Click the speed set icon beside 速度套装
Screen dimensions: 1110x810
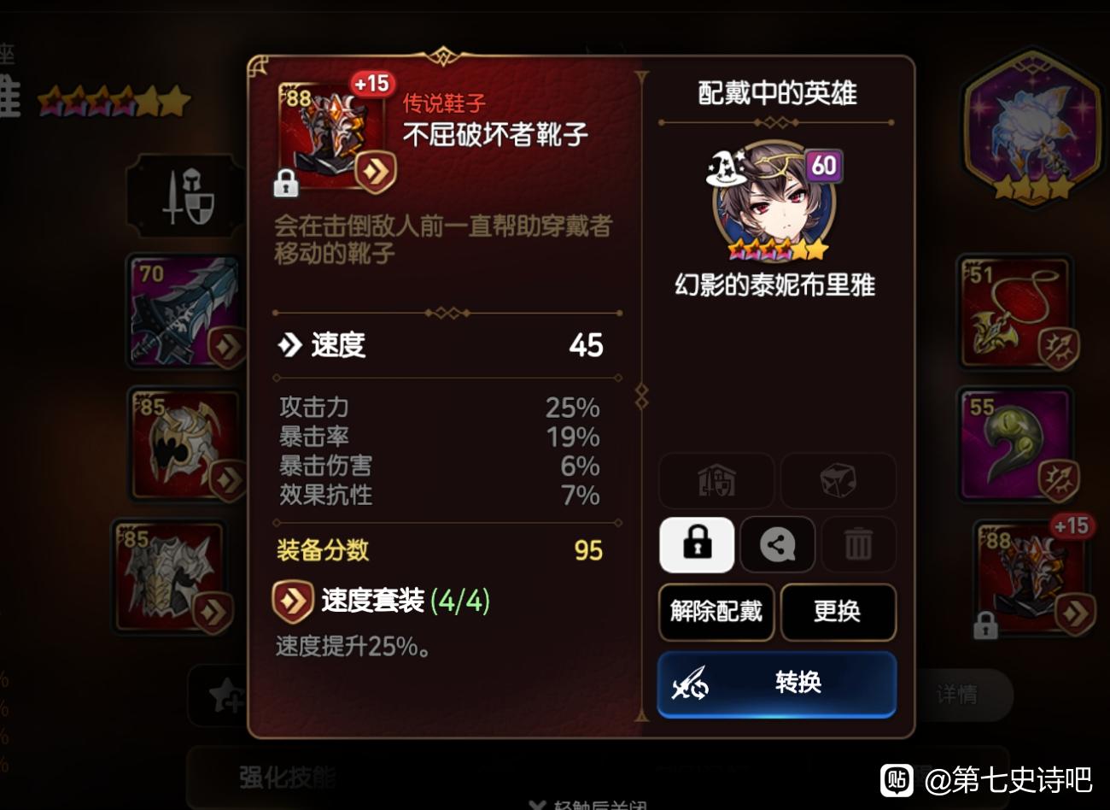pyautogui.click(x=292, y=602)
